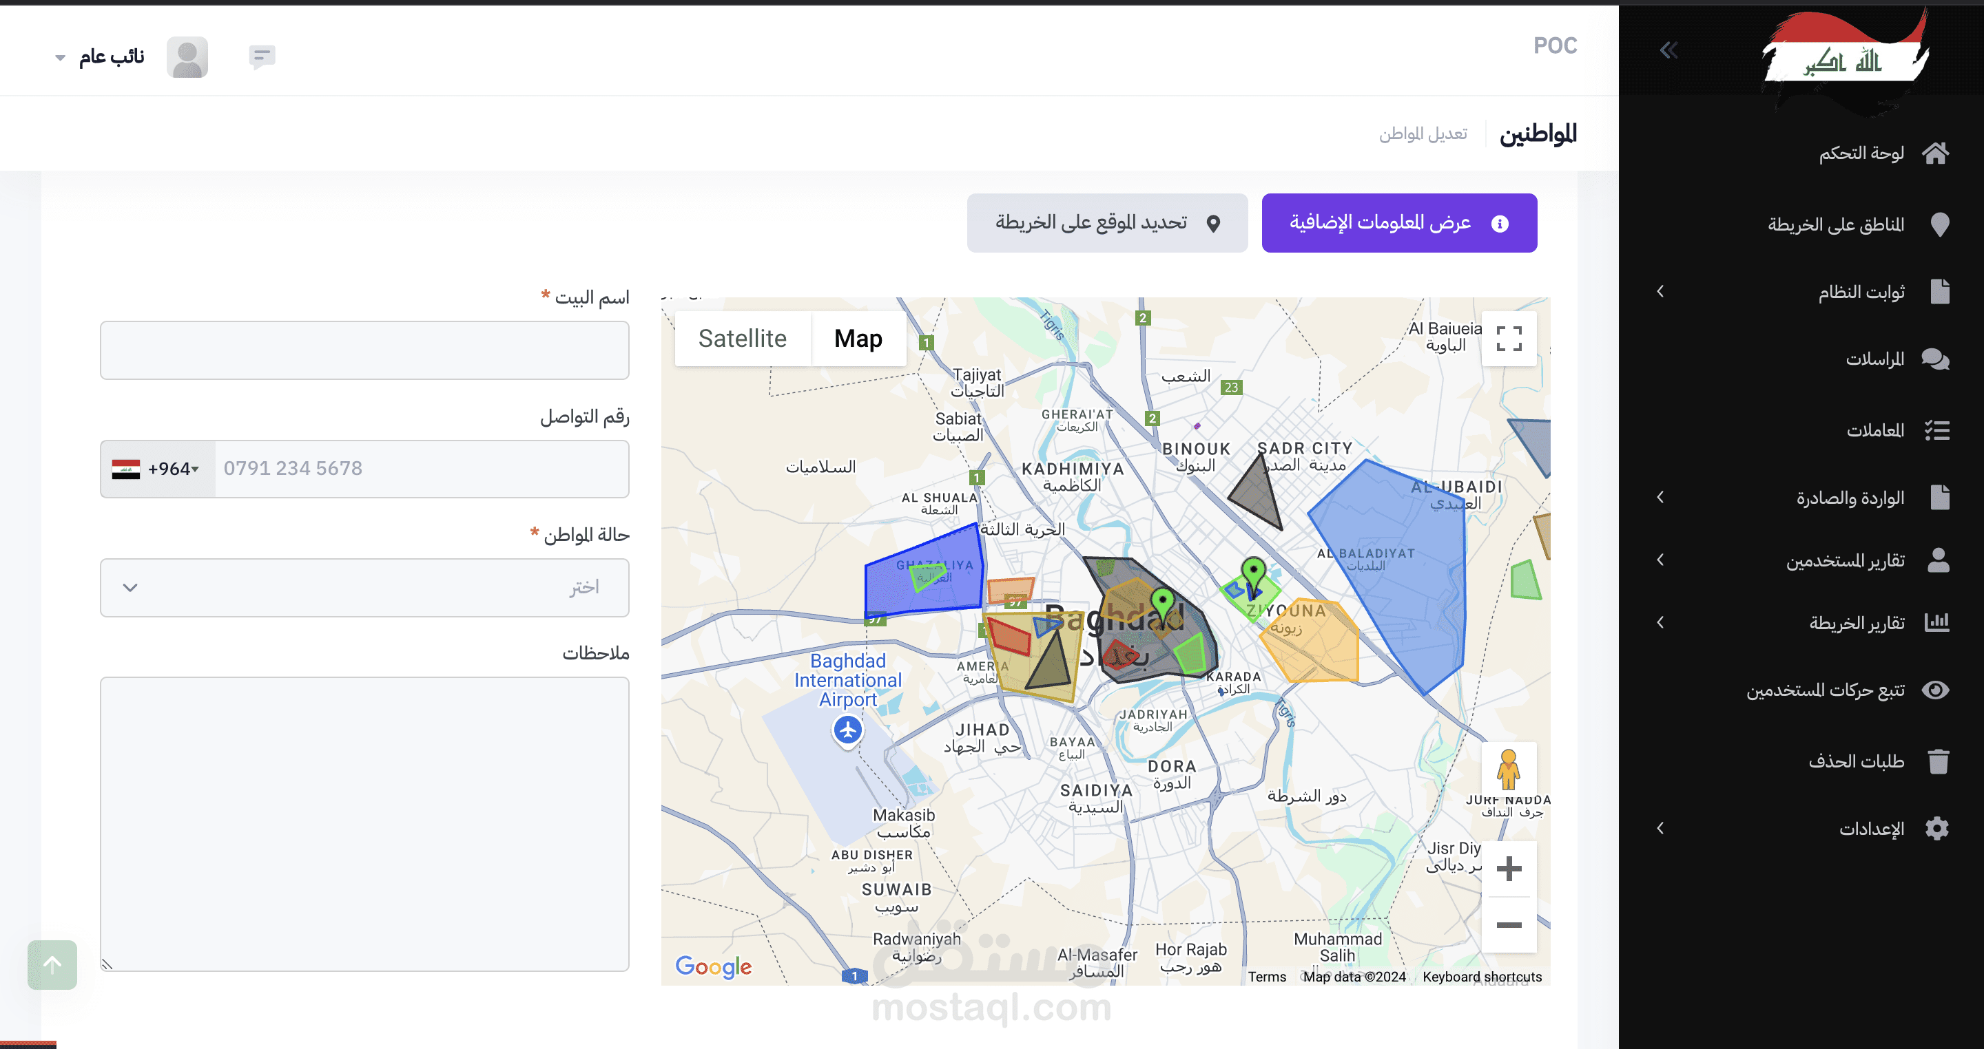Click scroll-to-top green arrow button
Screen dimensions: 1984x1049
52,964
